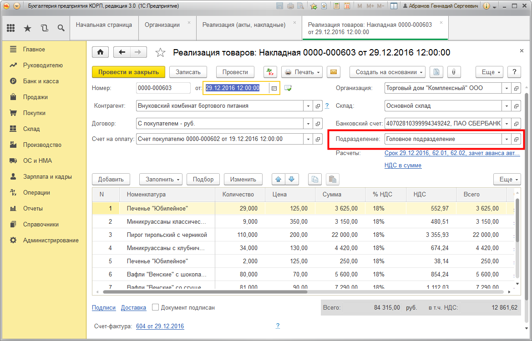Add to favorites via title bar star
Image resolution: width=532 pixels, height=341 pixels.
click(x=314, y=6)
